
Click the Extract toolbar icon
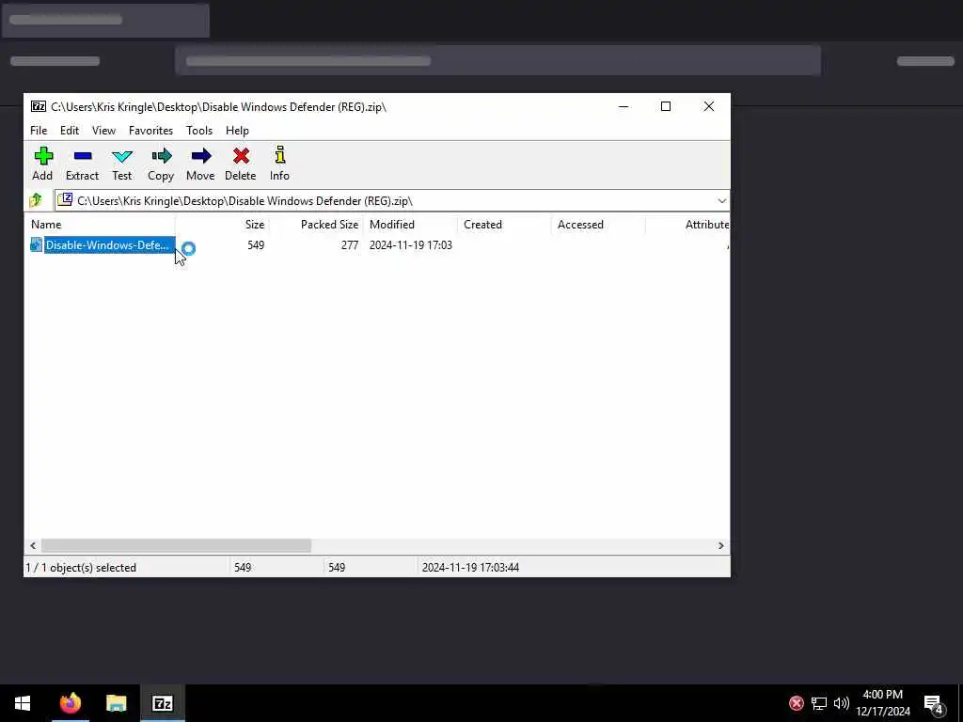coord(83,156)
